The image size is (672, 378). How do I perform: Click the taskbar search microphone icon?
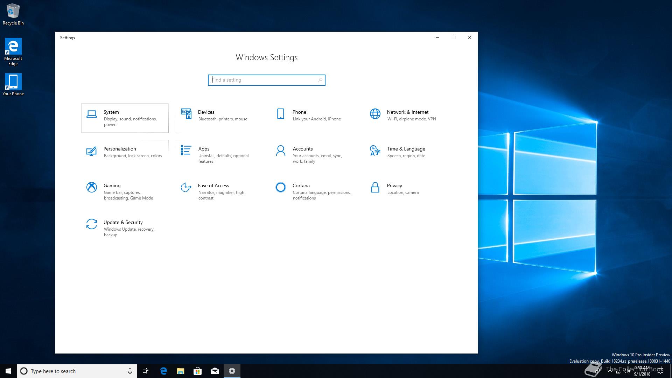(130, 371)
